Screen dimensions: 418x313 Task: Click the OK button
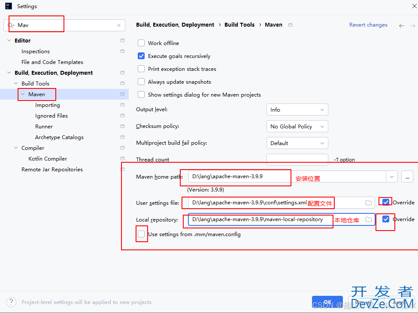pos(327,303)
